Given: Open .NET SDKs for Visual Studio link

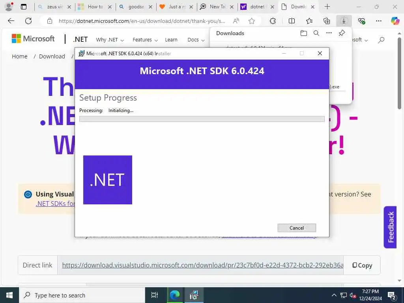Looking at the screenshot, I should [x=55, y=204].
